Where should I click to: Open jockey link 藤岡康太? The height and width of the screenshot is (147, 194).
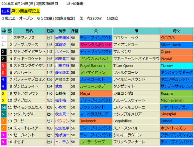(62, 73)
